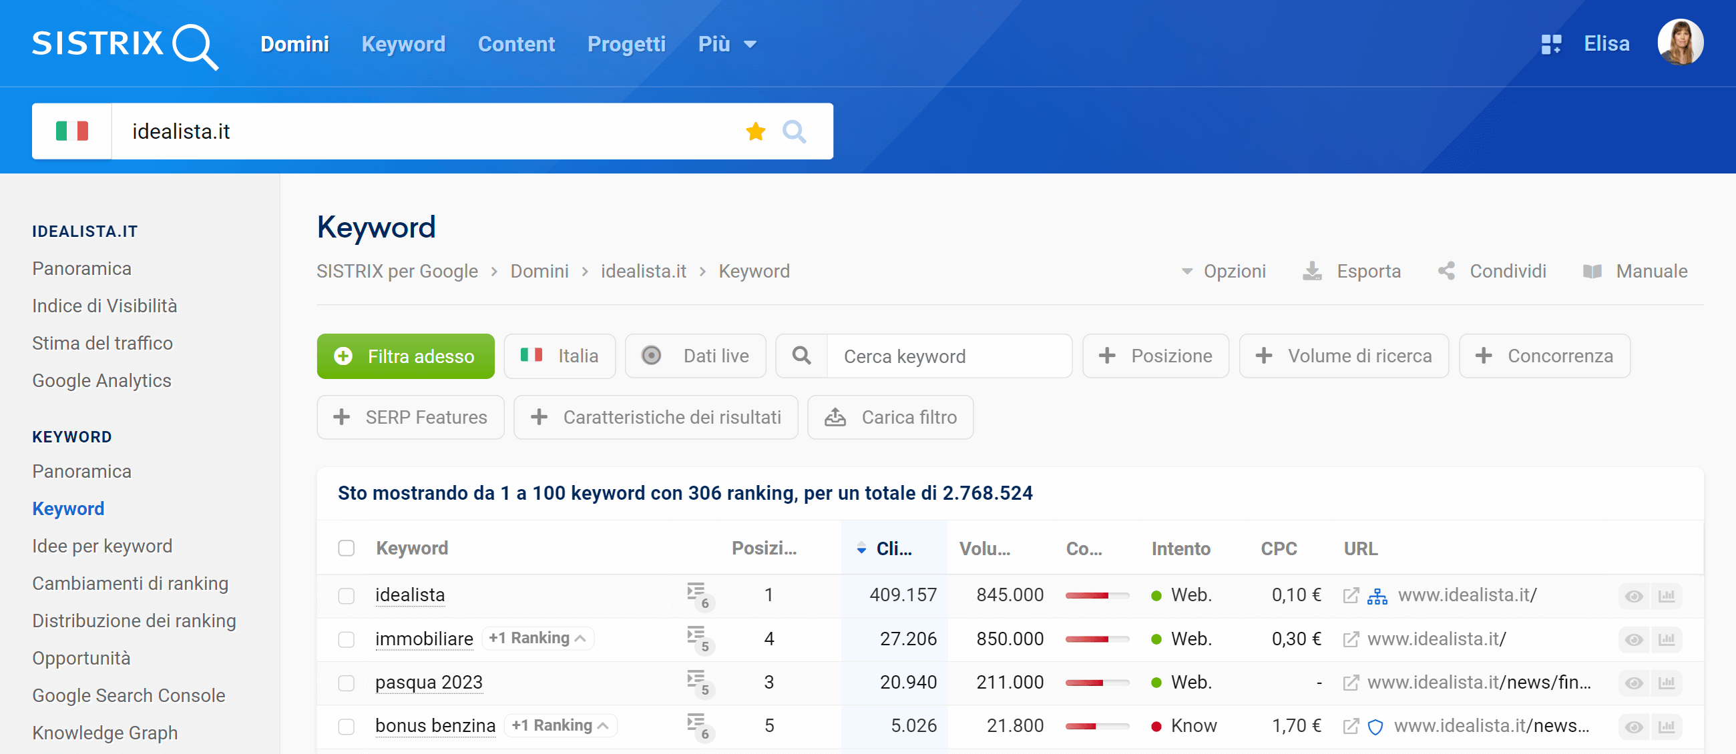Click the Carica filtro button
1736x754 pixels.
point(890,418)
